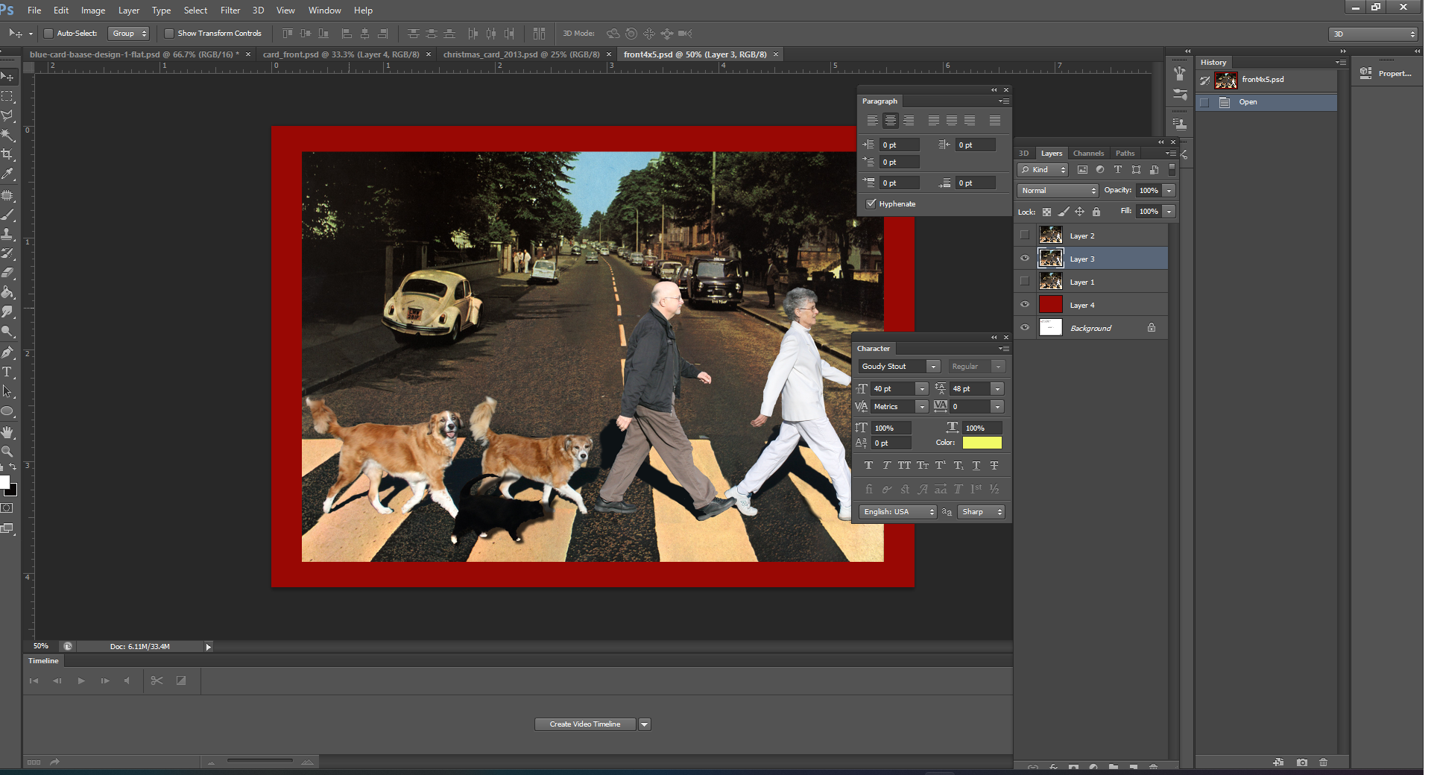Left align text in Paragraph panel
The width and height of the screenshot is (1437, 775).
(872, 121)
